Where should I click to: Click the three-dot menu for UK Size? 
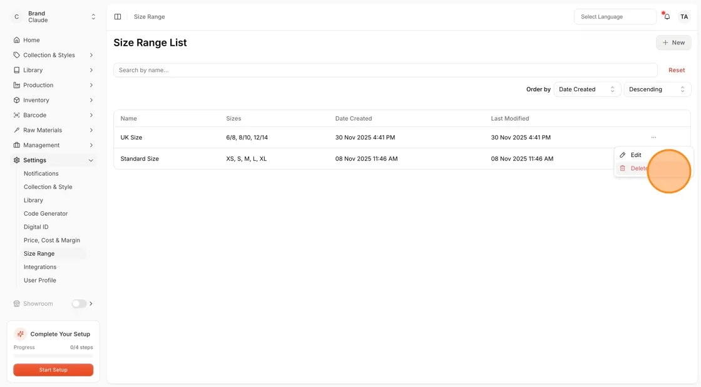pyautogui.click(x=653, y=138)
